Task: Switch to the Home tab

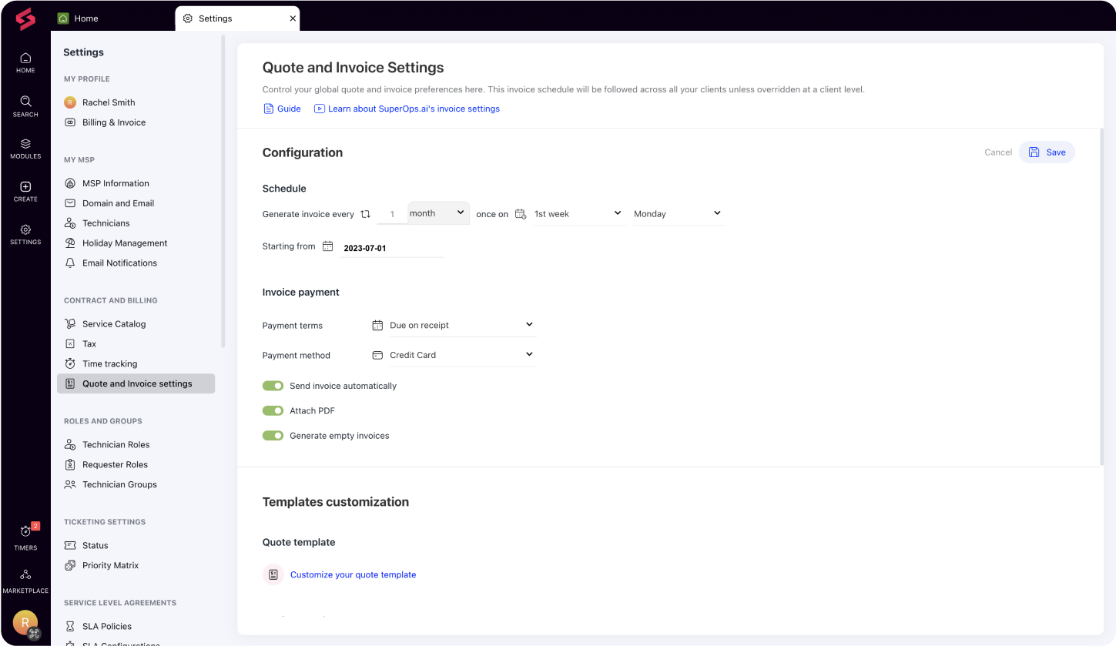Action: click(85, 18)
